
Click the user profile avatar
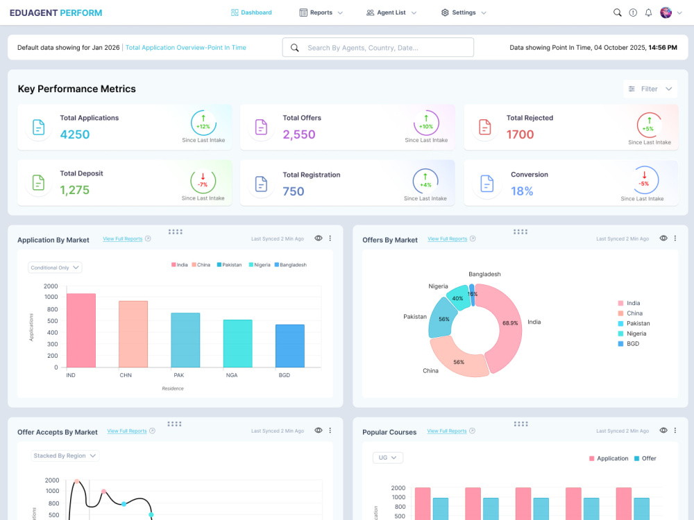point(666,12)
